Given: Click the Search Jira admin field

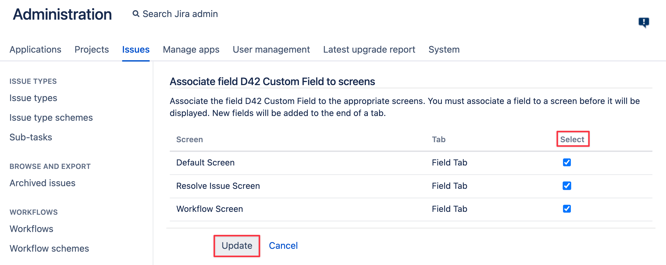Looking at the screenshot, I should [x=180, y=14].
